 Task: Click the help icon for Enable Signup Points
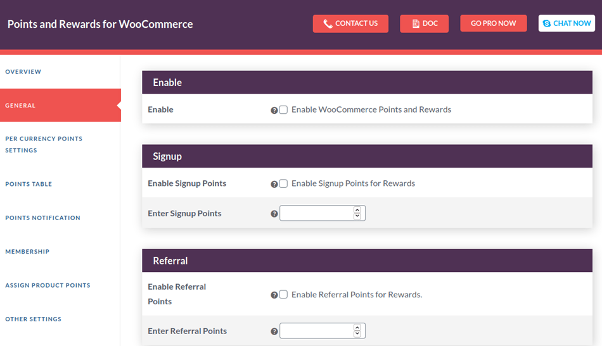pyautogui.click(x=274, y=184)
